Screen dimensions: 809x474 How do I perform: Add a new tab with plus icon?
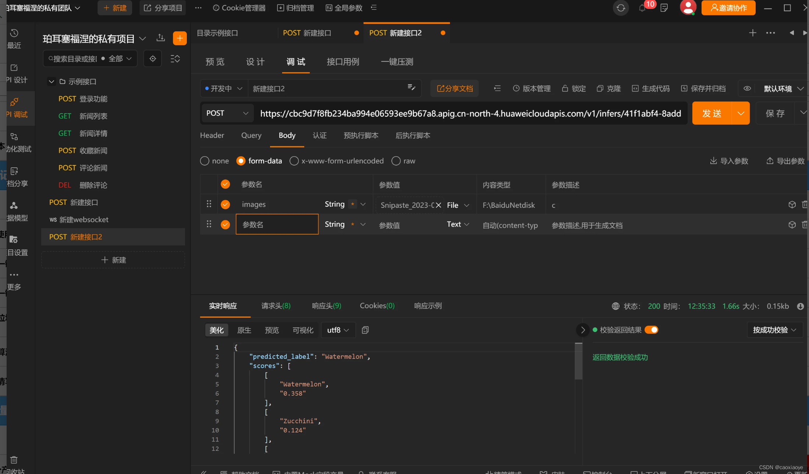(x=753, y=33)
